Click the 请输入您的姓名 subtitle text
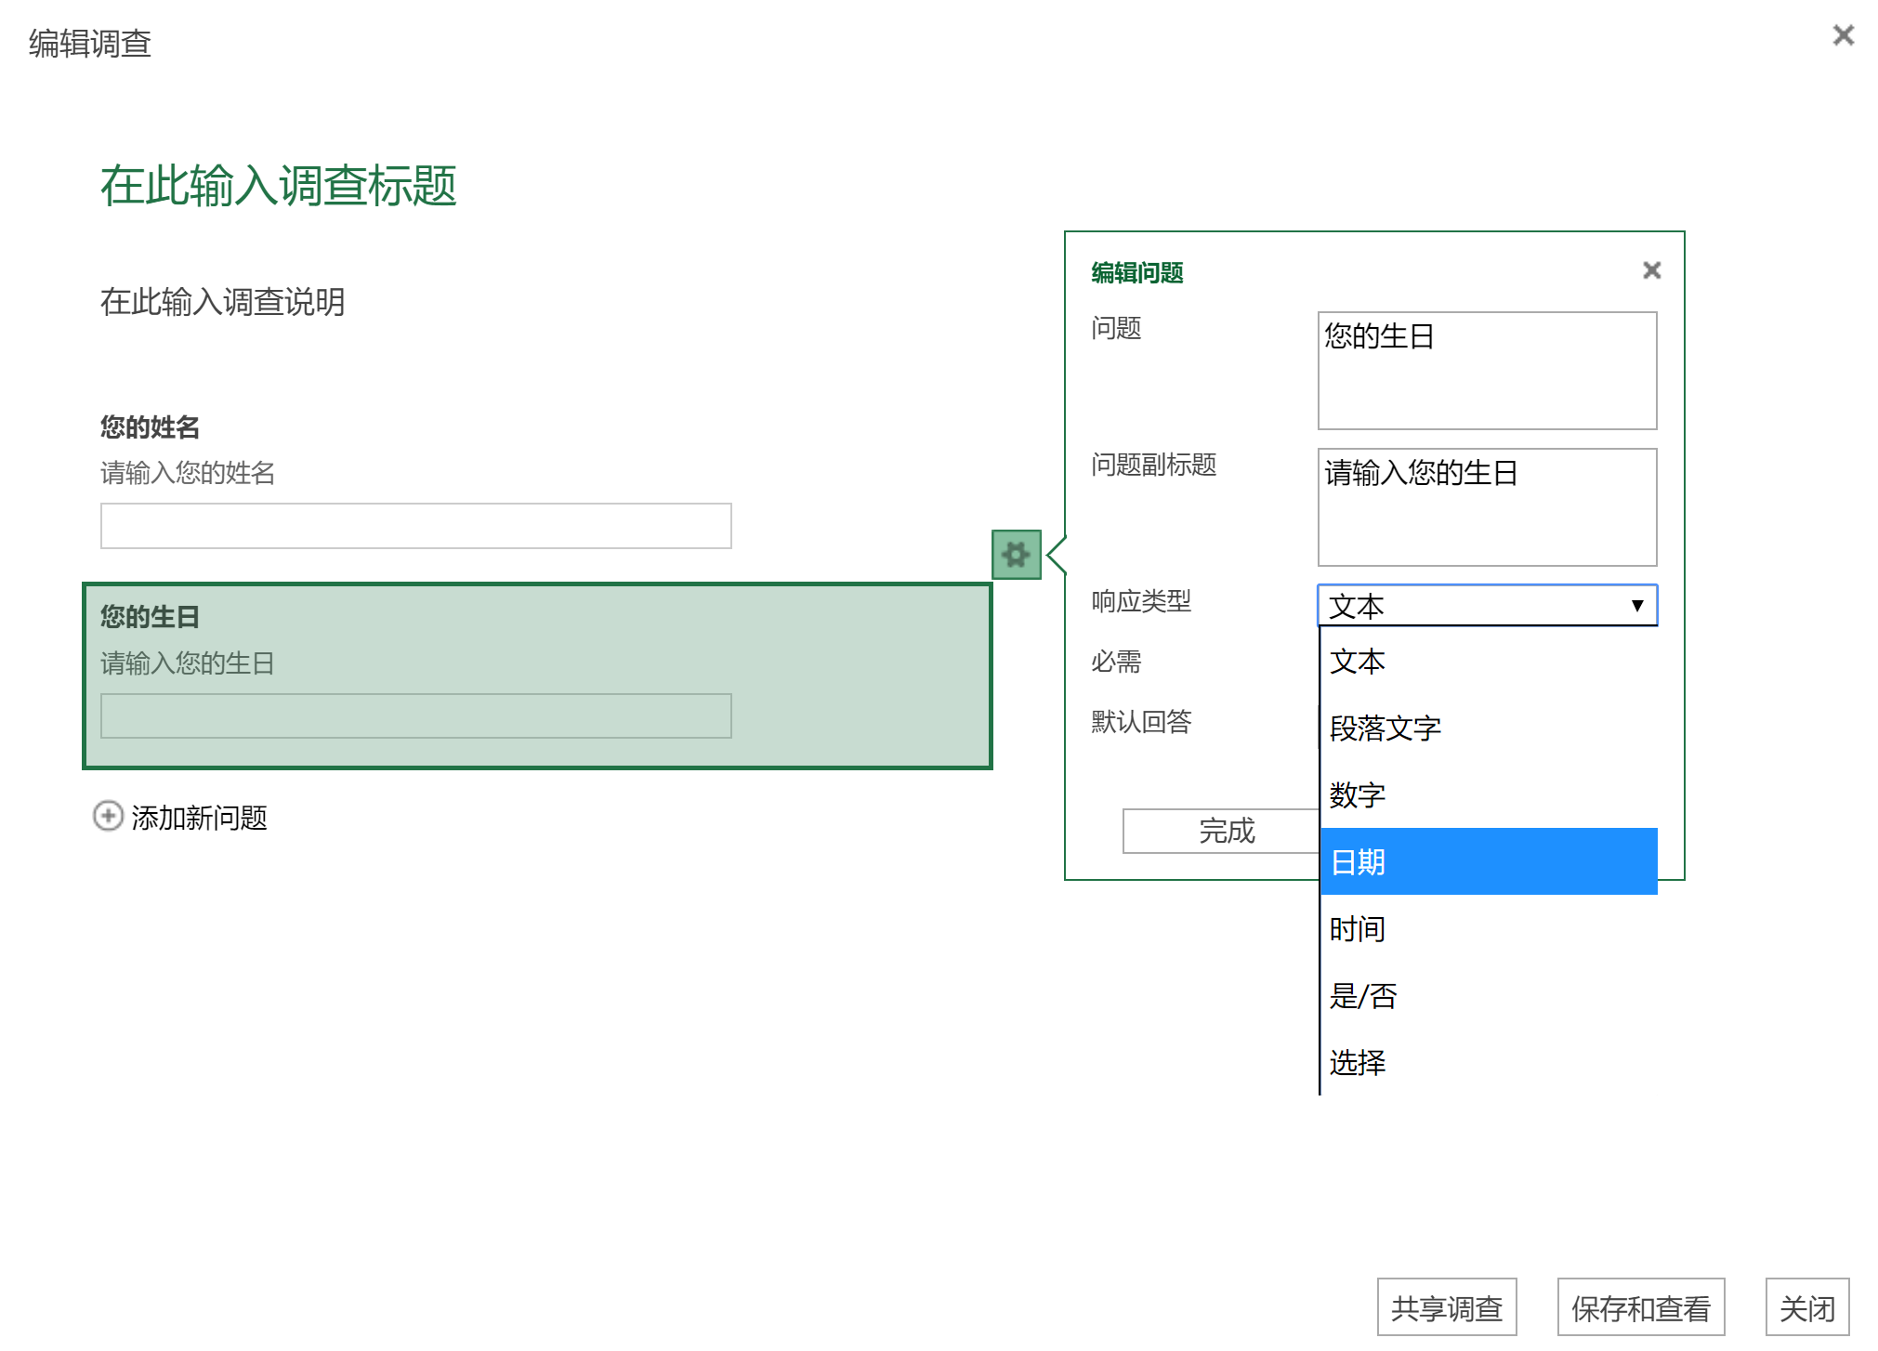Image resolution: width=1878 pixels, height=1351 pixels. click(x=188, y=473)
